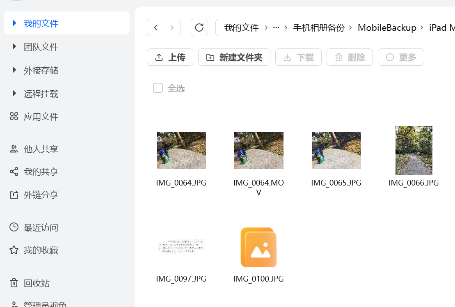Open the 更多 more options button
Image resolution: width=455 pixels, height=307 pixels.
(x=401, y=57)
